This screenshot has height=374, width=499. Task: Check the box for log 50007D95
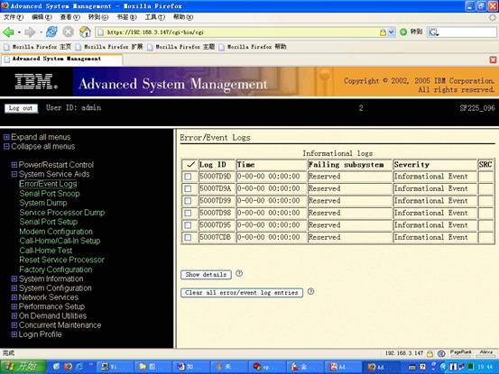pos(188,225)
